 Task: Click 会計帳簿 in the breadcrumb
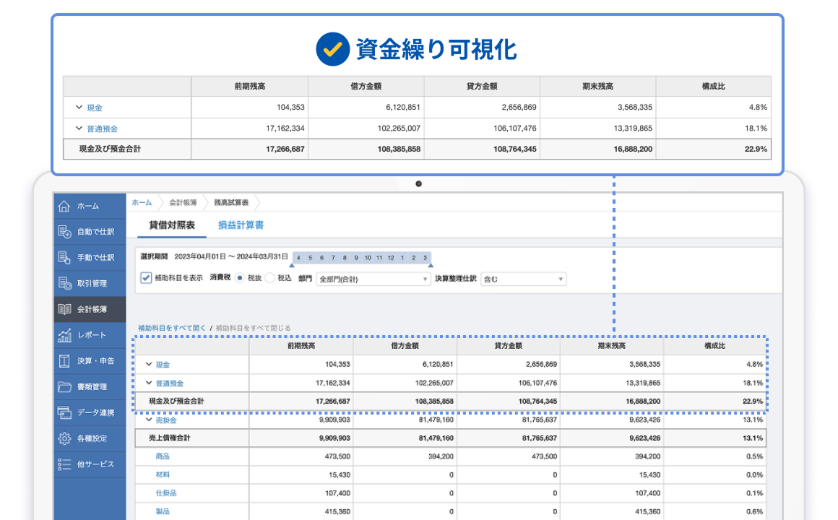point(183,203)
